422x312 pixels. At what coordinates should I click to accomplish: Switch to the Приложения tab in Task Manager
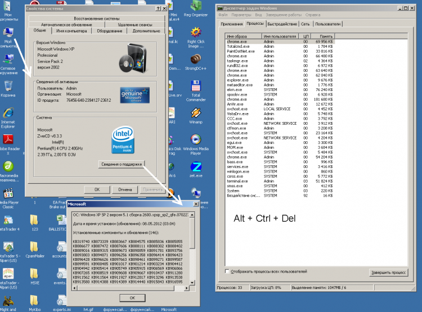pos(231,24)
